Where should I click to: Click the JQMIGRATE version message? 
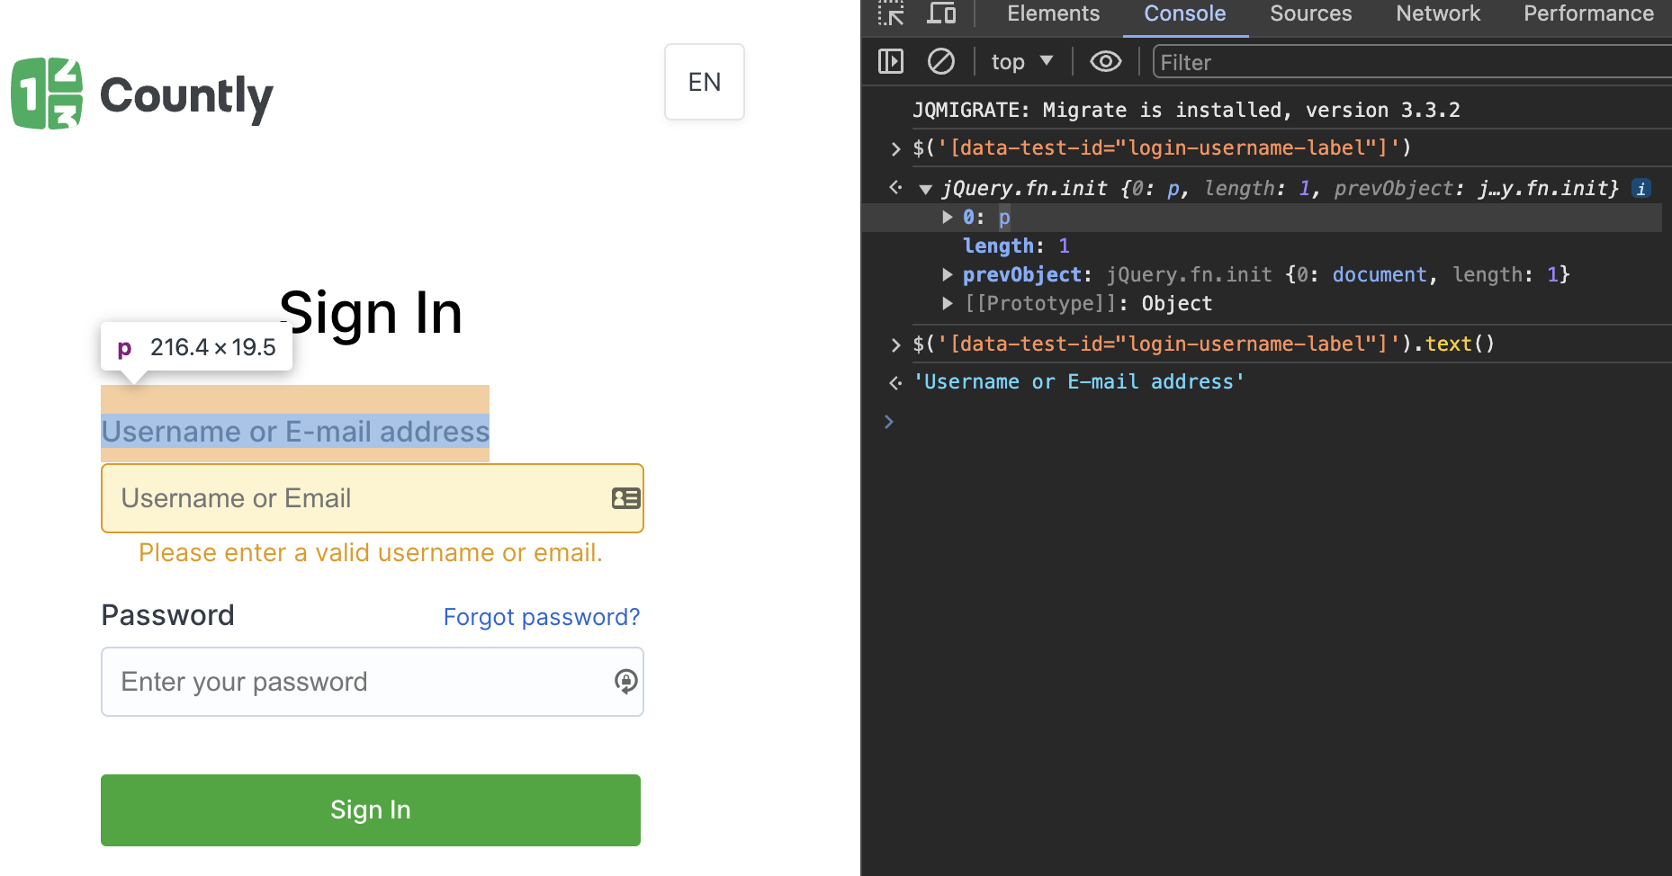tap(1186, 110)
